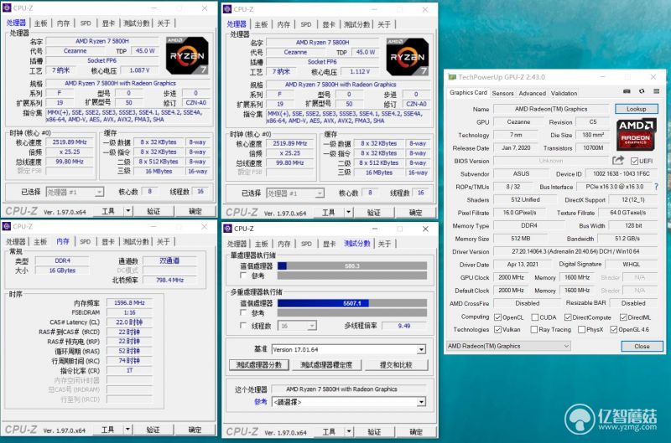671x443 pixels.
Task: Click GPU-Z screenshot camera icon
Action: pos(627,91)
